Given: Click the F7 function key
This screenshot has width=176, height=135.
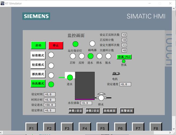Looking at the screenshot, I should coord(138,127).
